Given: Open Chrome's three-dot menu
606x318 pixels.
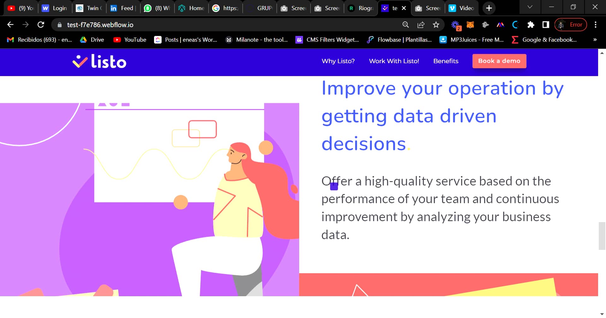Looking at the screenshot, I should pos(596,25).
